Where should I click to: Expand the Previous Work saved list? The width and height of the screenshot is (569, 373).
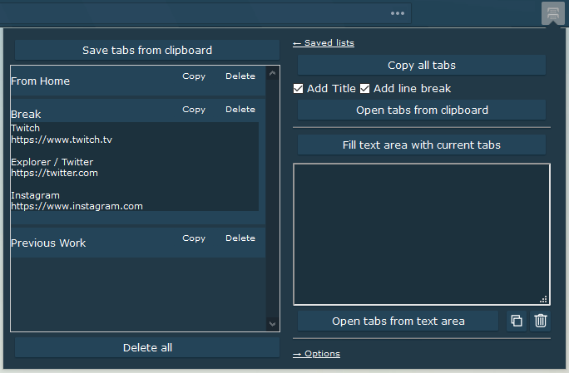pos(48,243)
